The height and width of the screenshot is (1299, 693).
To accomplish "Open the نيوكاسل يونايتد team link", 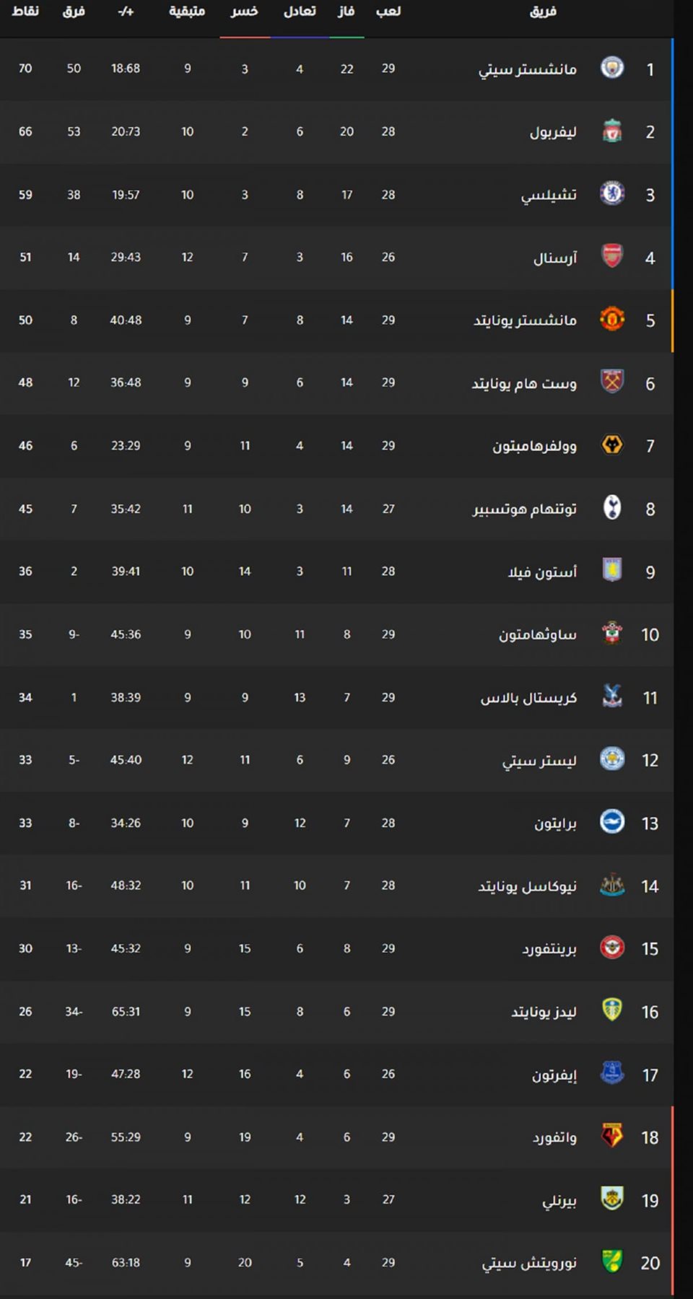I will 527,886.
